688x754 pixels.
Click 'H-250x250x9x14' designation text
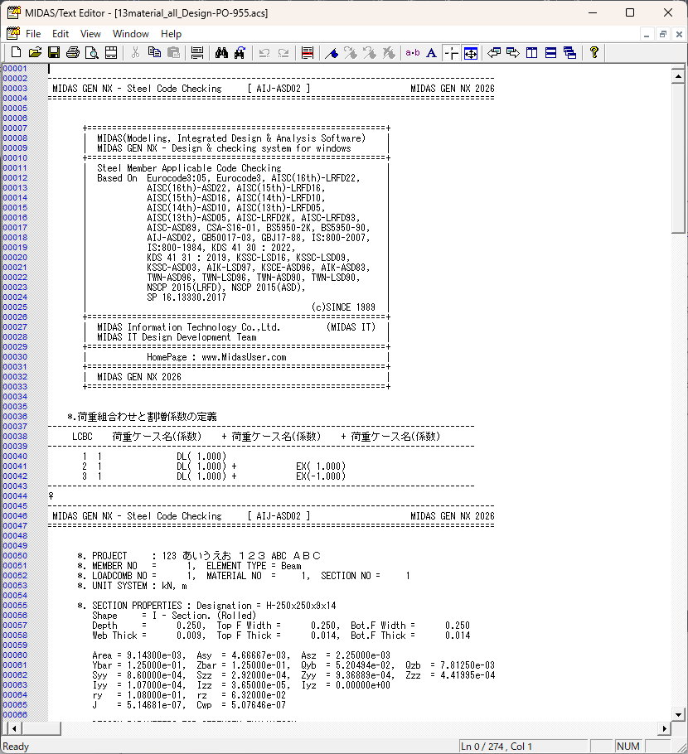coord(301,606)
